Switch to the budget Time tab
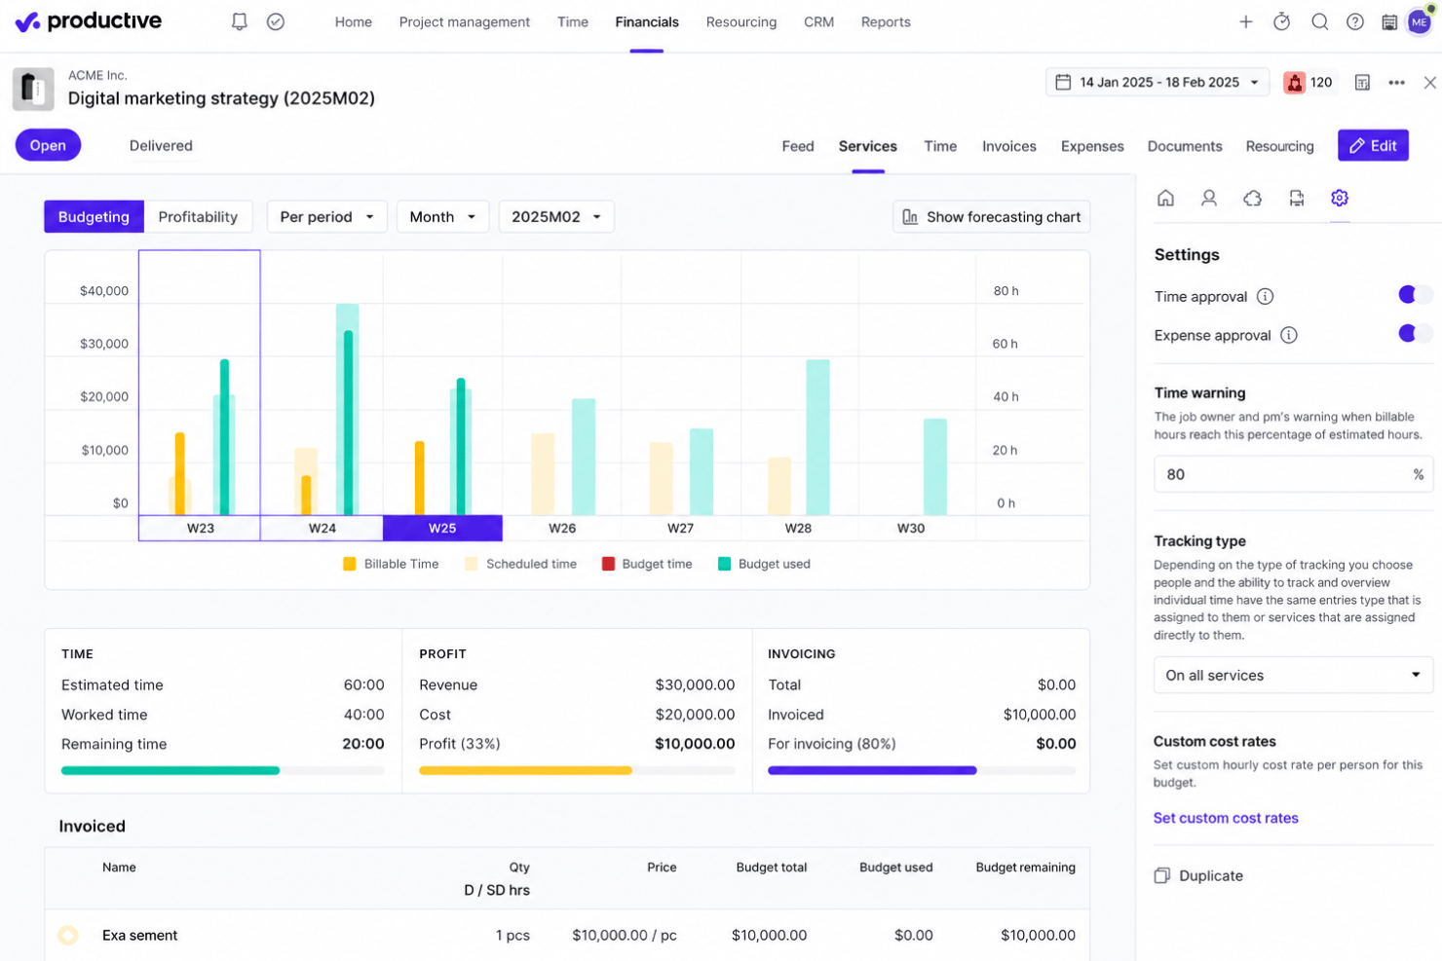 (940, 146)
